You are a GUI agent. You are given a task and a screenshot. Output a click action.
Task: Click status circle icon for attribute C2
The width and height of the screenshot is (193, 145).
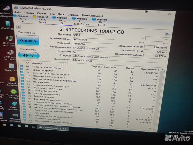24,112
